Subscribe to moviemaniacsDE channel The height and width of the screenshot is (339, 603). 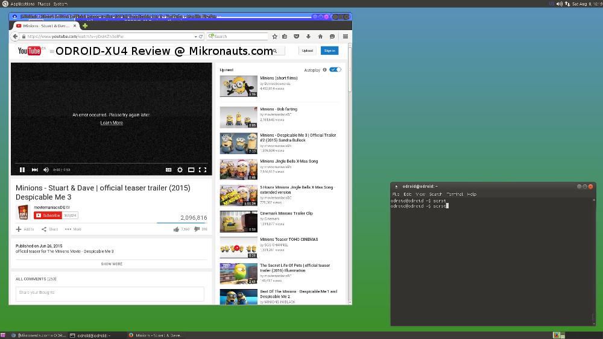pos(48,216)
